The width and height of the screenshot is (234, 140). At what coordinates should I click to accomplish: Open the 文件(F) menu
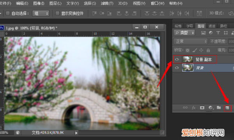5,3
